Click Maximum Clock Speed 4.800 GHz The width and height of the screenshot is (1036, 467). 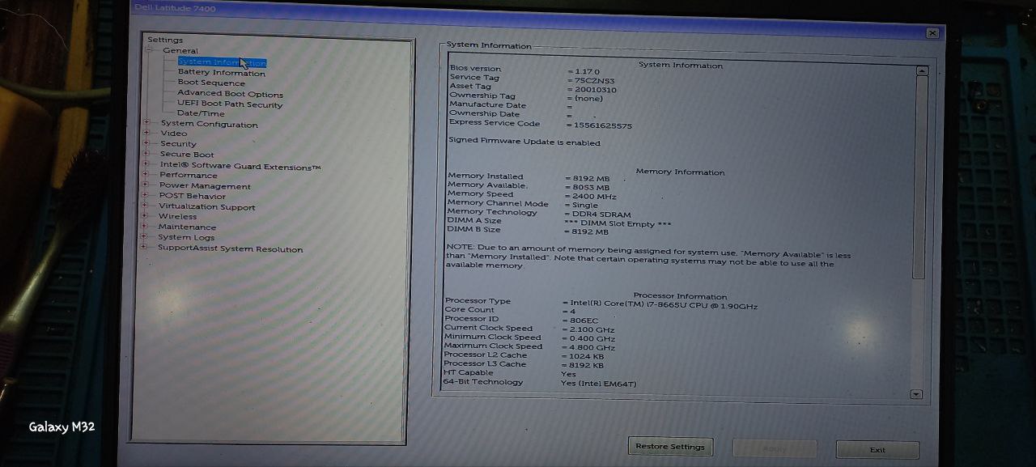coord(591,348)
